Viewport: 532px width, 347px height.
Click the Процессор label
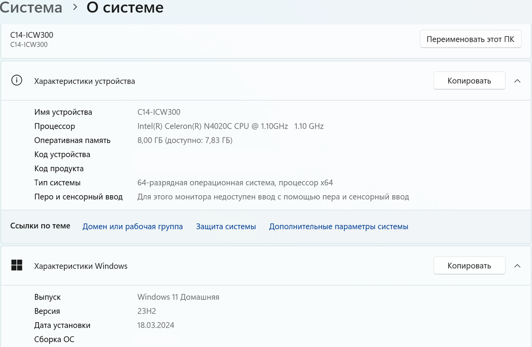pos(55,126)
